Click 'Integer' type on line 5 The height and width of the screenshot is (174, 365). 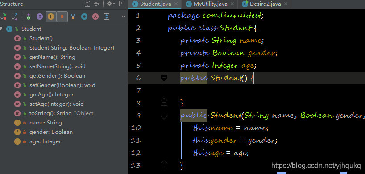tap(225, 66)
